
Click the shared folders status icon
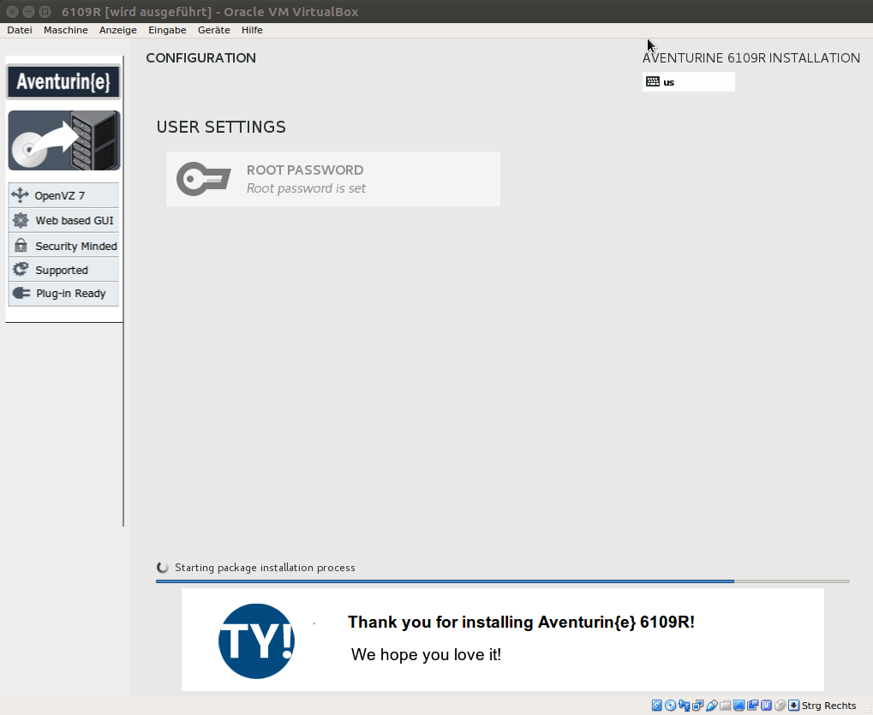725,706
